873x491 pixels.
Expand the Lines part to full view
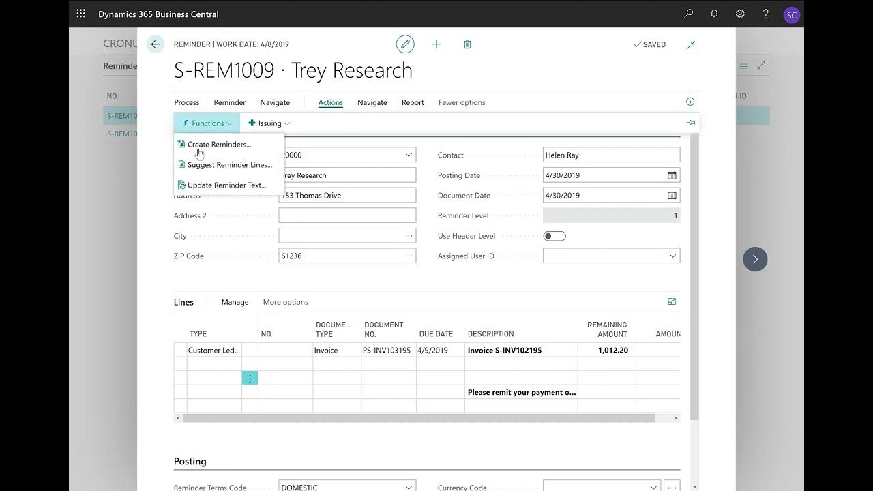pyautogui.click(x=672, y=301)
